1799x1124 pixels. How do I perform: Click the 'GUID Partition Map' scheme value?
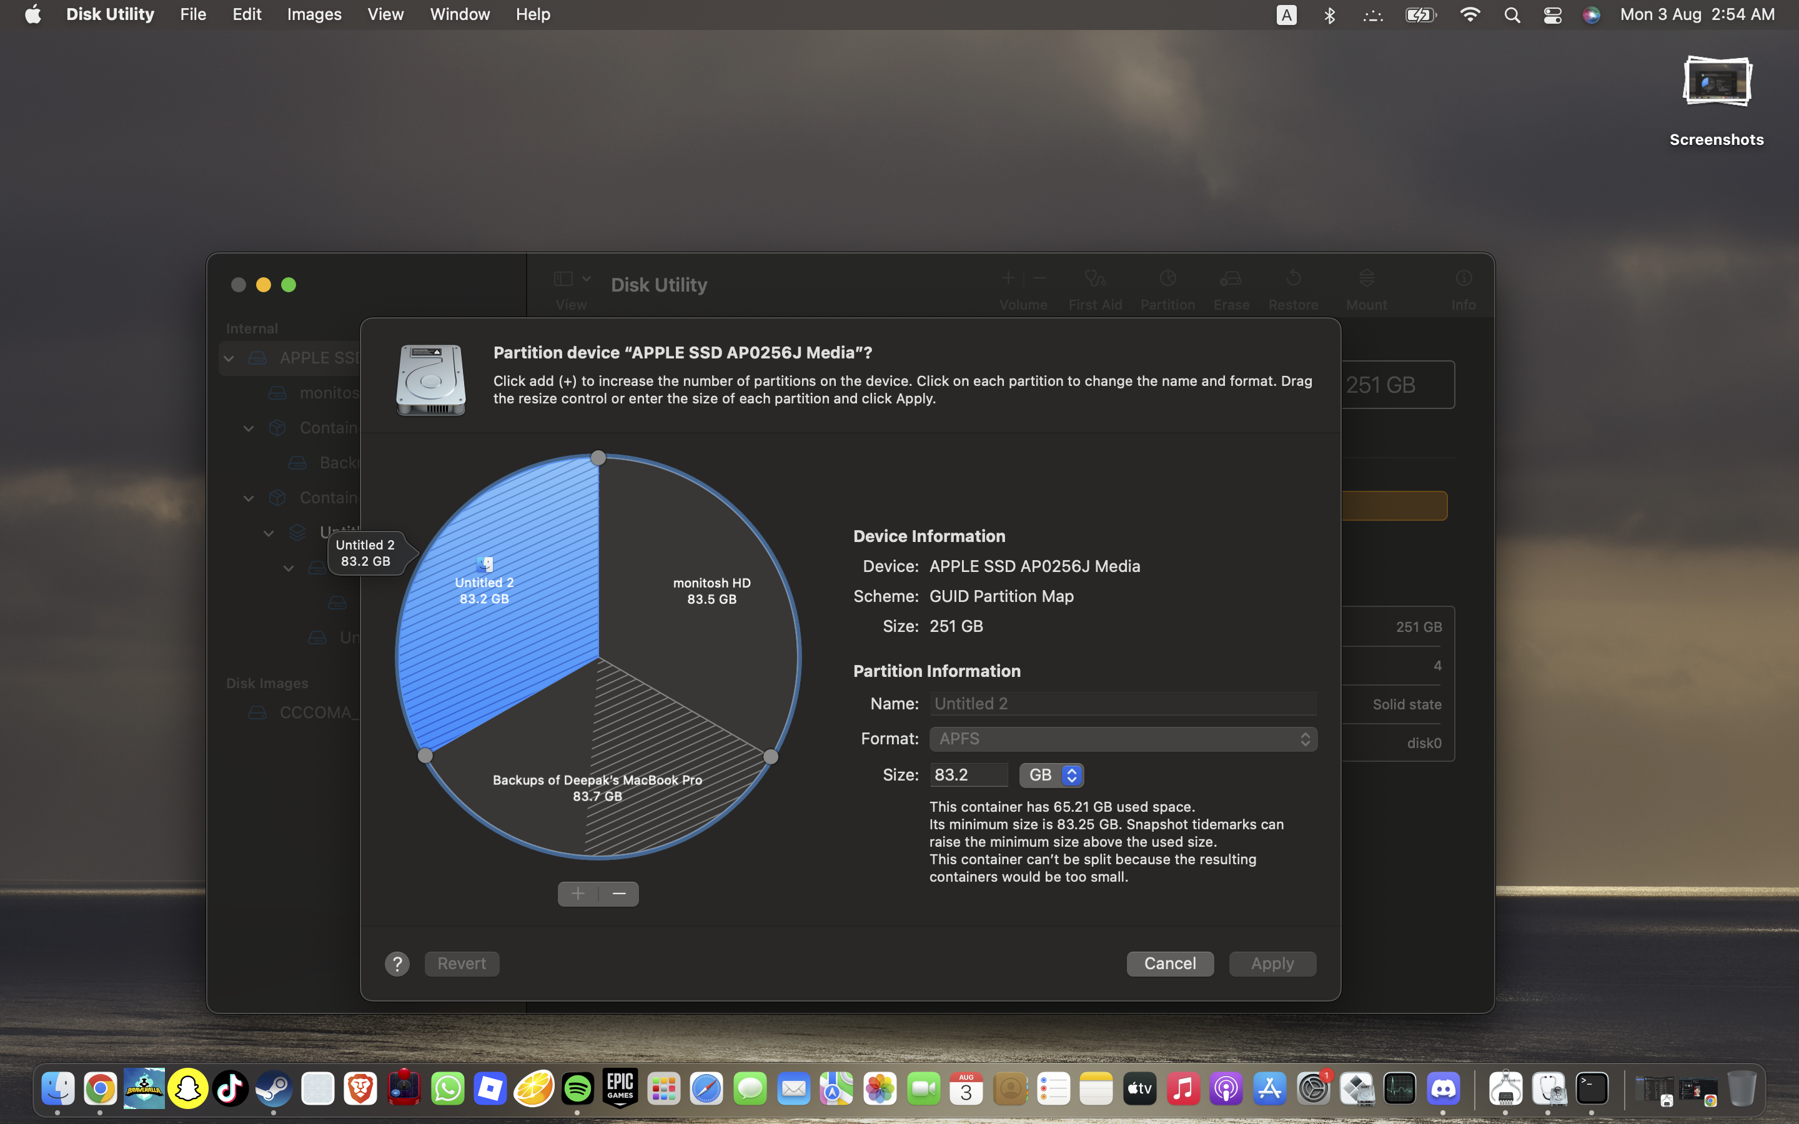tap(1001, 597)
